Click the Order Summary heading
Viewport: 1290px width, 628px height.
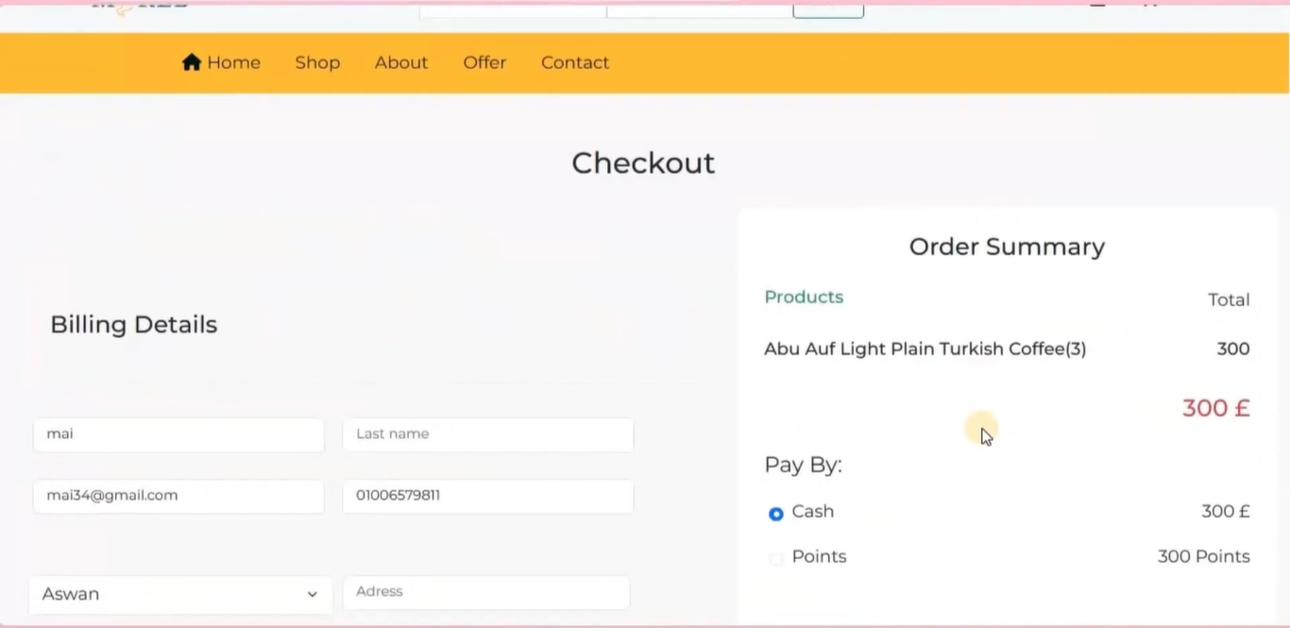[x=1007, y=246]
